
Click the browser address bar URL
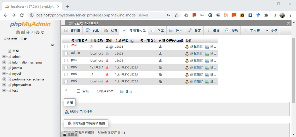[x=92, y=15]
